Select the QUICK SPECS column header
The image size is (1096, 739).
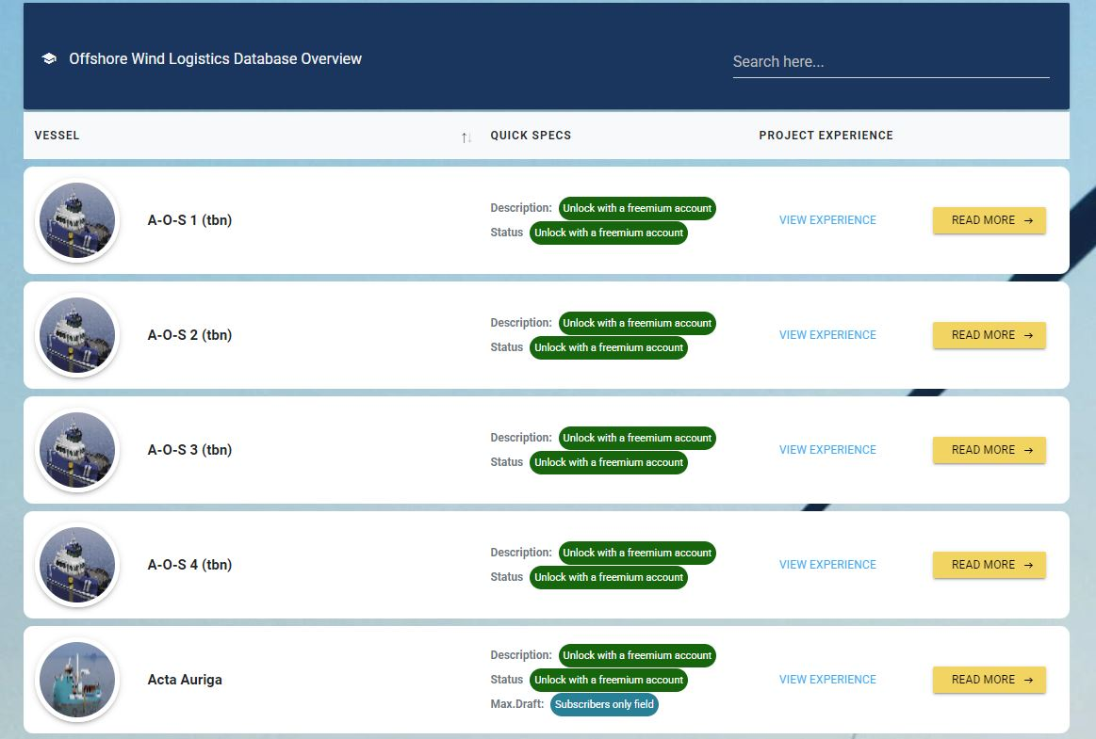pyautogui.click(x=530, y=136)
